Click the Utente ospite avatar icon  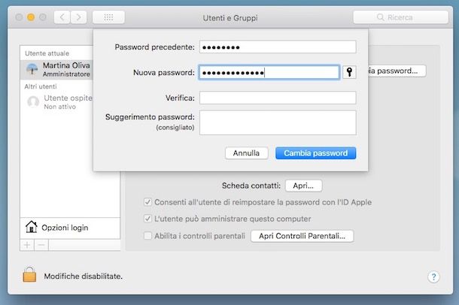coord(33,101)
